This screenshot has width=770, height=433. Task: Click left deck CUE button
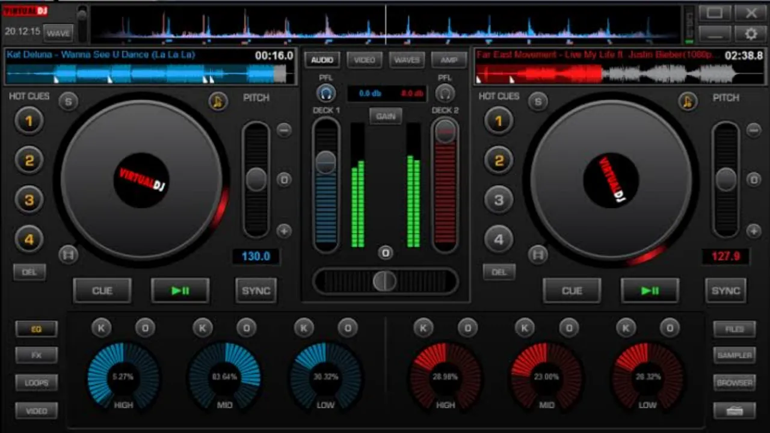click(102, 290)
